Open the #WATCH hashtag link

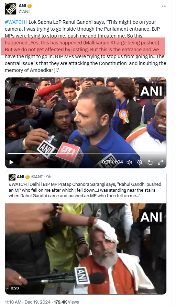[x=15, y=22]
